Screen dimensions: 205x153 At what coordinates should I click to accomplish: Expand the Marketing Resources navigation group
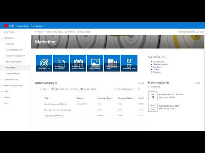click(2, 85)
